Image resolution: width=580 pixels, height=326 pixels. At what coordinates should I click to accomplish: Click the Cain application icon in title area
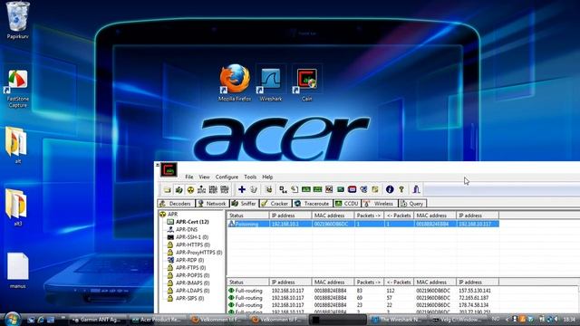click(169, 170)
